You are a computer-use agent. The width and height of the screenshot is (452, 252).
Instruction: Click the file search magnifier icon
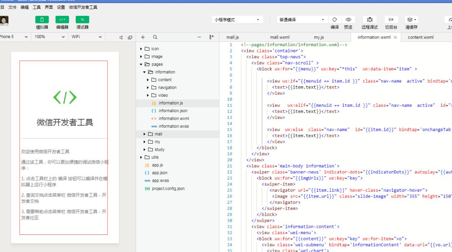155,37
